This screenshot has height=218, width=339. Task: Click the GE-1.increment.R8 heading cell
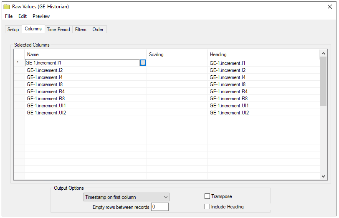pyautogui.click(x=263, y=99)
